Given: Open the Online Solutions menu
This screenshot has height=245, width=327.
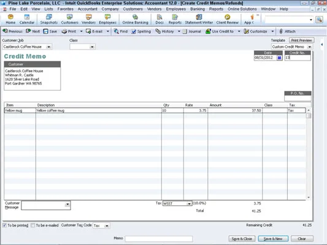Looking at the screenshot, I should (242, 9).
